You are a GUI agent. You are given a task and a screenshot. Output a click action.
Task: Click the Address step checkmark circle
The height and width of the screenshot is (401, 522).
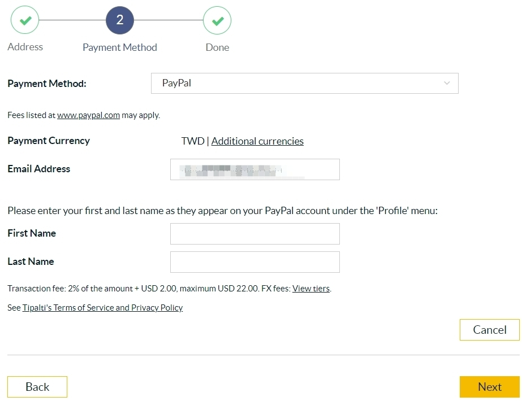click(25, 20)
